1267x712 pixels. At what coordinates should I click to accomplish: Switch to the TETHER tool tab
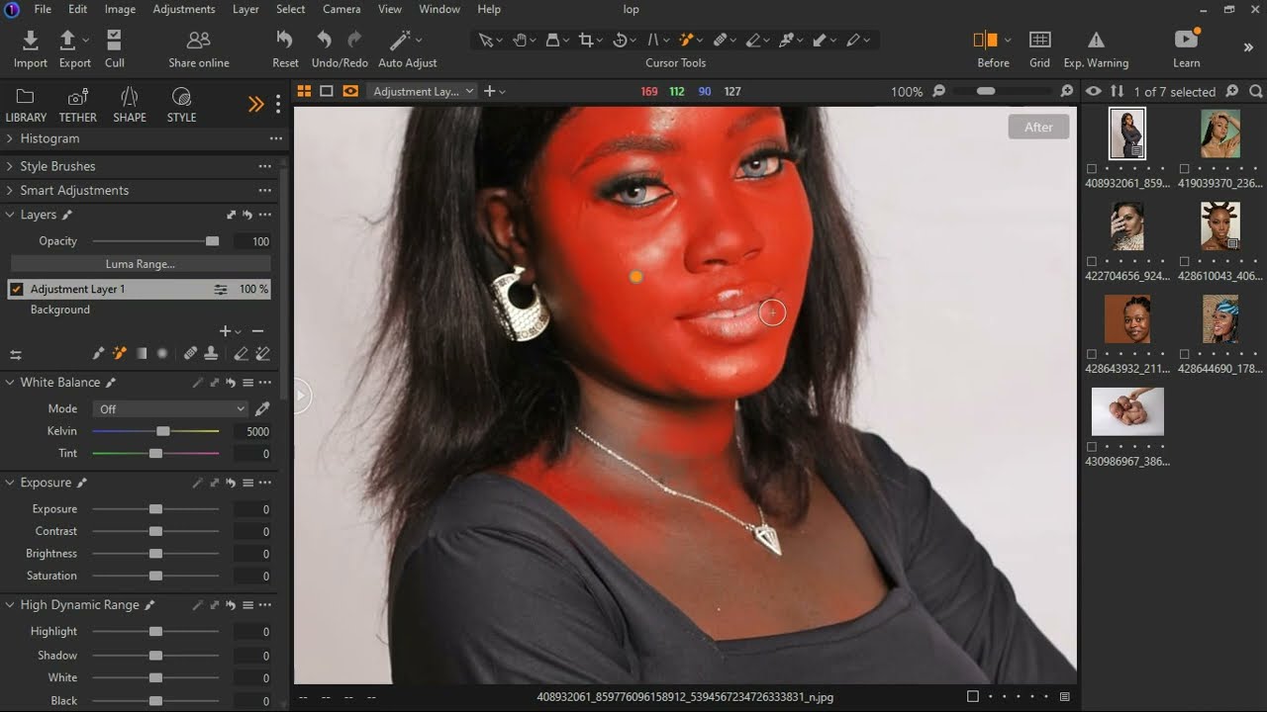[x=77, y=105]
